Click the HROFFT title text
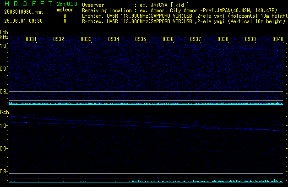 tap(28, 4)
